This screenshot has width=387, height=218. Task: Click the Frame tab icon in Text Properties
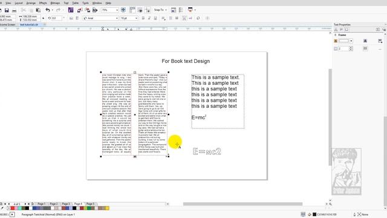point(346,30)
